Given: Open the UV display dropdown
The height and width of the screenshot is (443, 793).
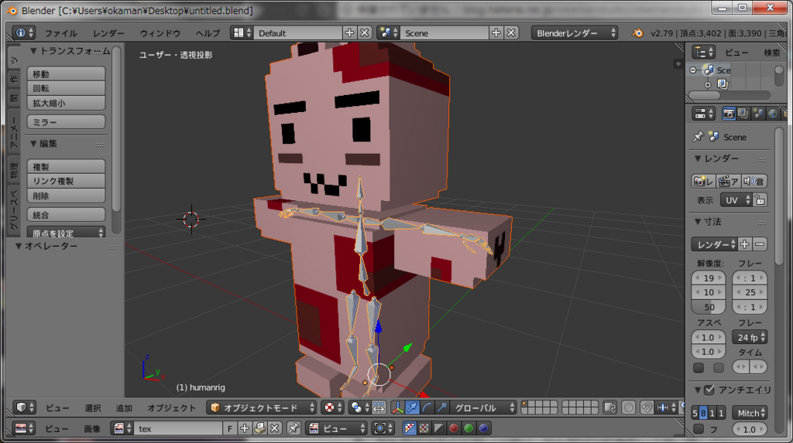Looking at the screenshot, I should pyautogui.click(x=736, y=200).
